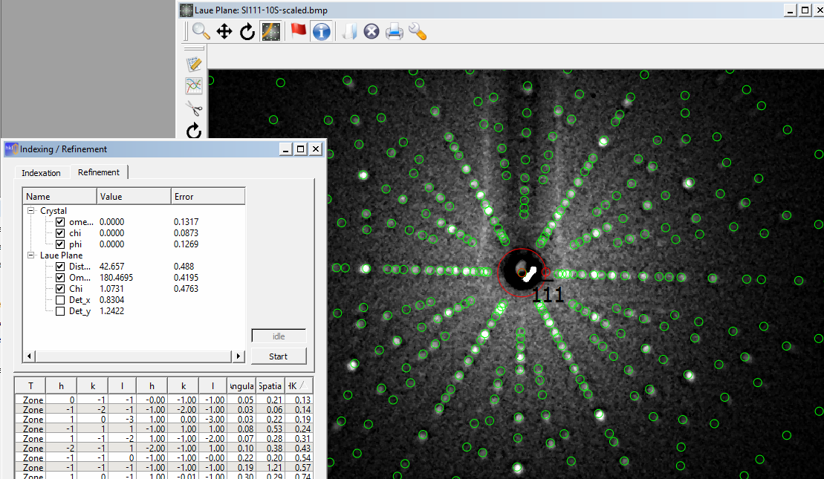The width and height of the screenshot is (824, 479).
Task: Activate the four-arrow pan tool
Action: pos(224,31)
